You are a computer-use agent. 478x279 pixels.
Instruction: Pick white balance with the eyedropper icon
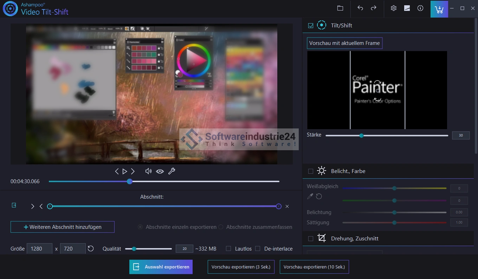tap(310, 197)
